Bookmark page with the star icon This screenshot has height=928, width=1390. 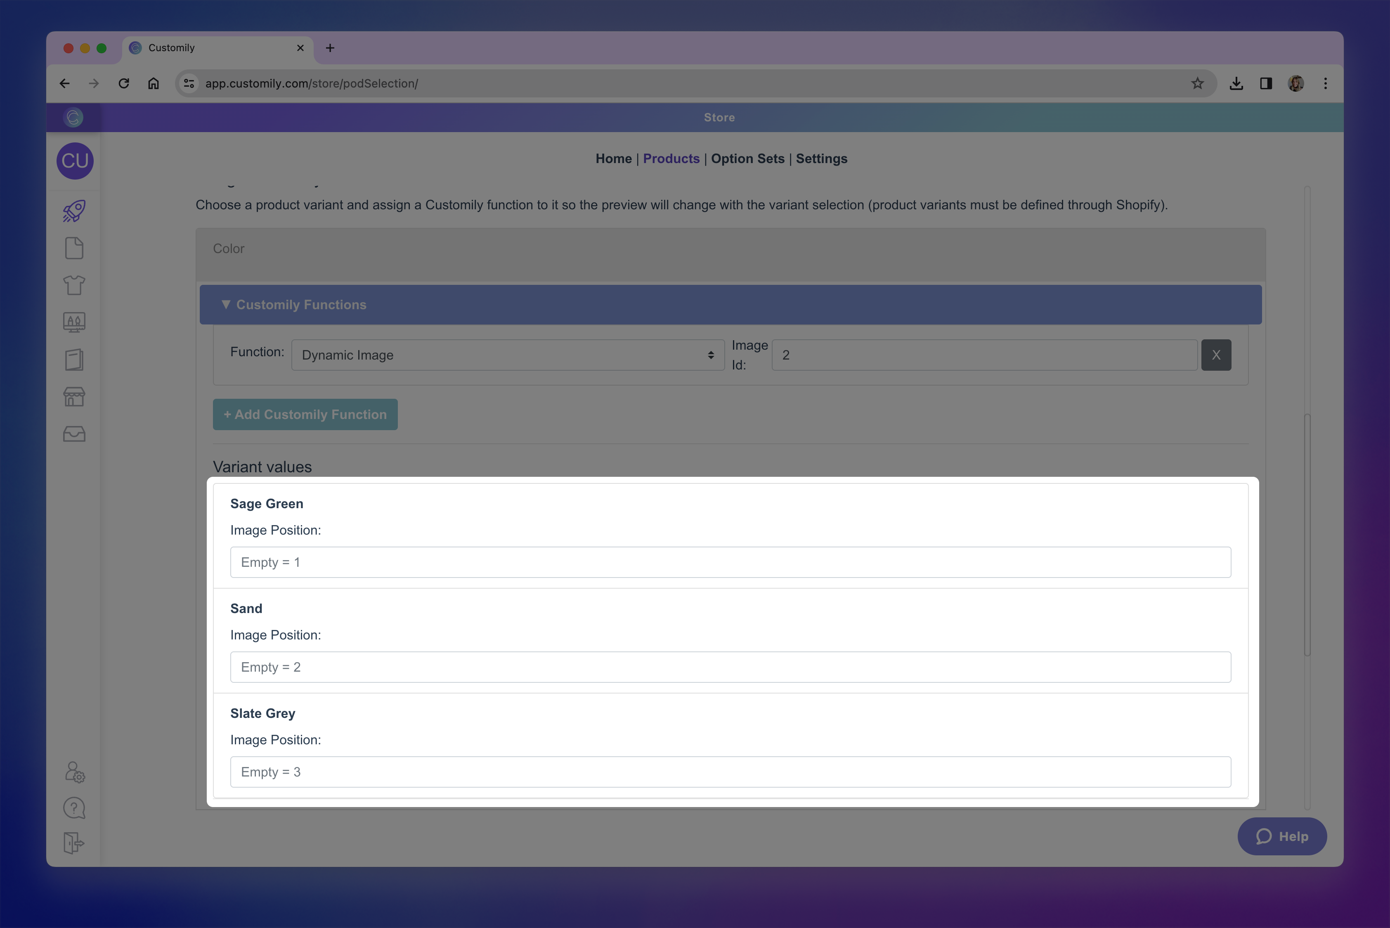tap(1197, 83)
